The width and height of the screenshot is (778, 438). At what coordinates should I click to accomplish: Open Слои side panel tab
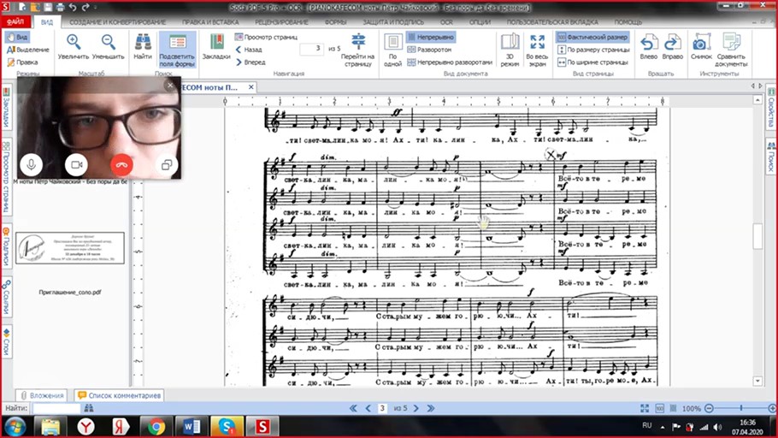pos(6,341)
